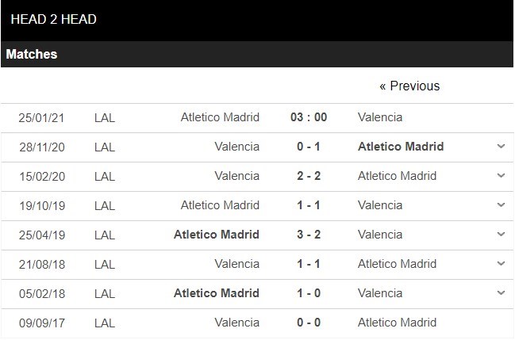Screen dimensions: 515x340
Task: Select the Matches tab header
Action: pos(32,55)
